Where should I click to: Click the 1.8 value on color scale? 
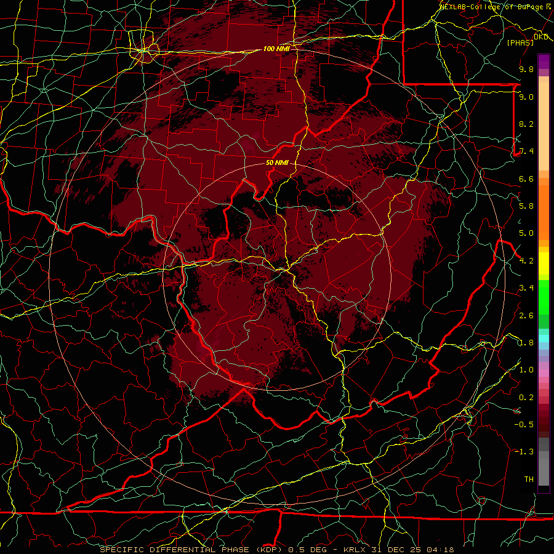point(526,343)
